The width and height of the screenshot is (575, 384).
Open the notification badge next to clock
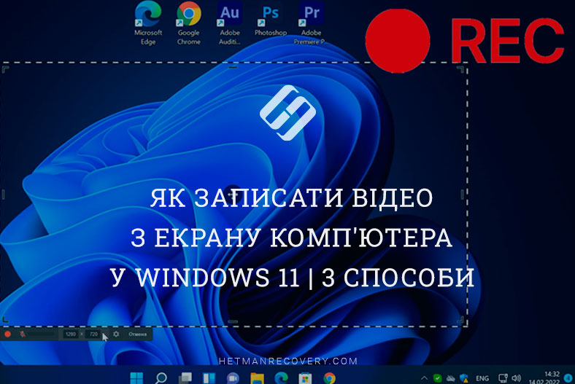(568, 377)
